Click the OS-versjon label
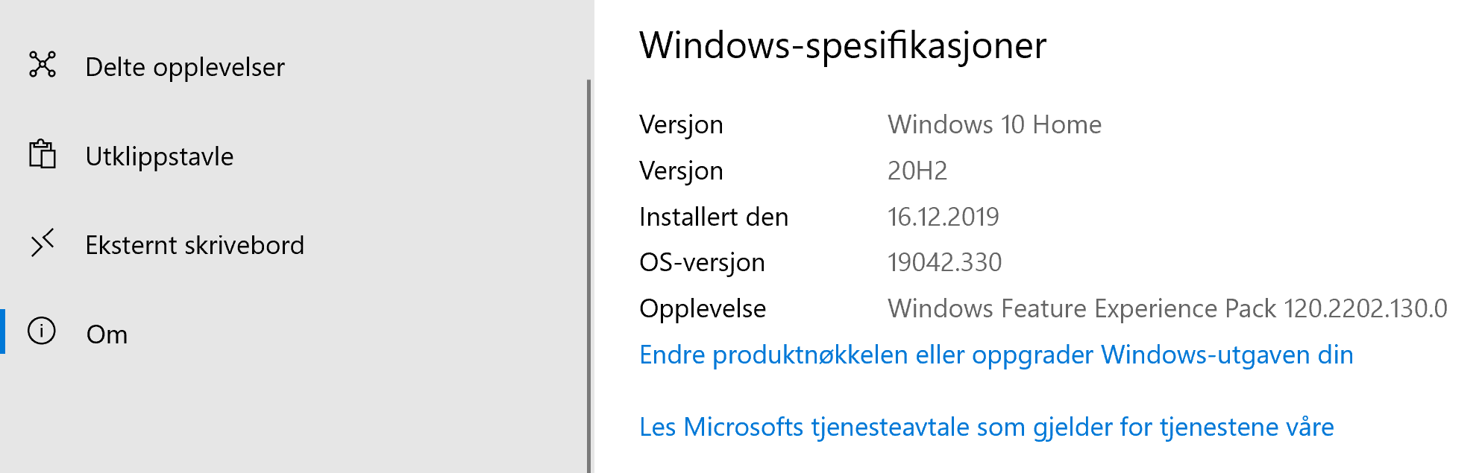 pos(702,262)
